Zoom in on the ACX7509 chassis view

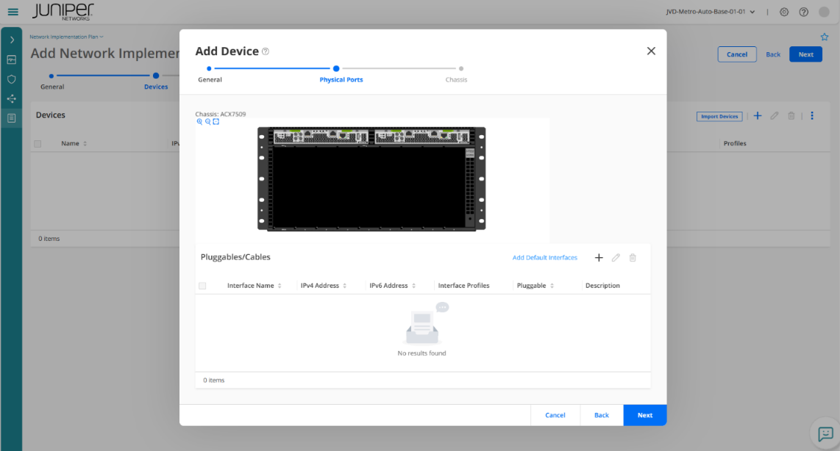click(199, 122)
